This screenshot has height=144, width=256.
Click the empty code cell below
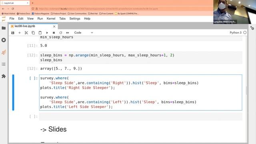(140, 116)
